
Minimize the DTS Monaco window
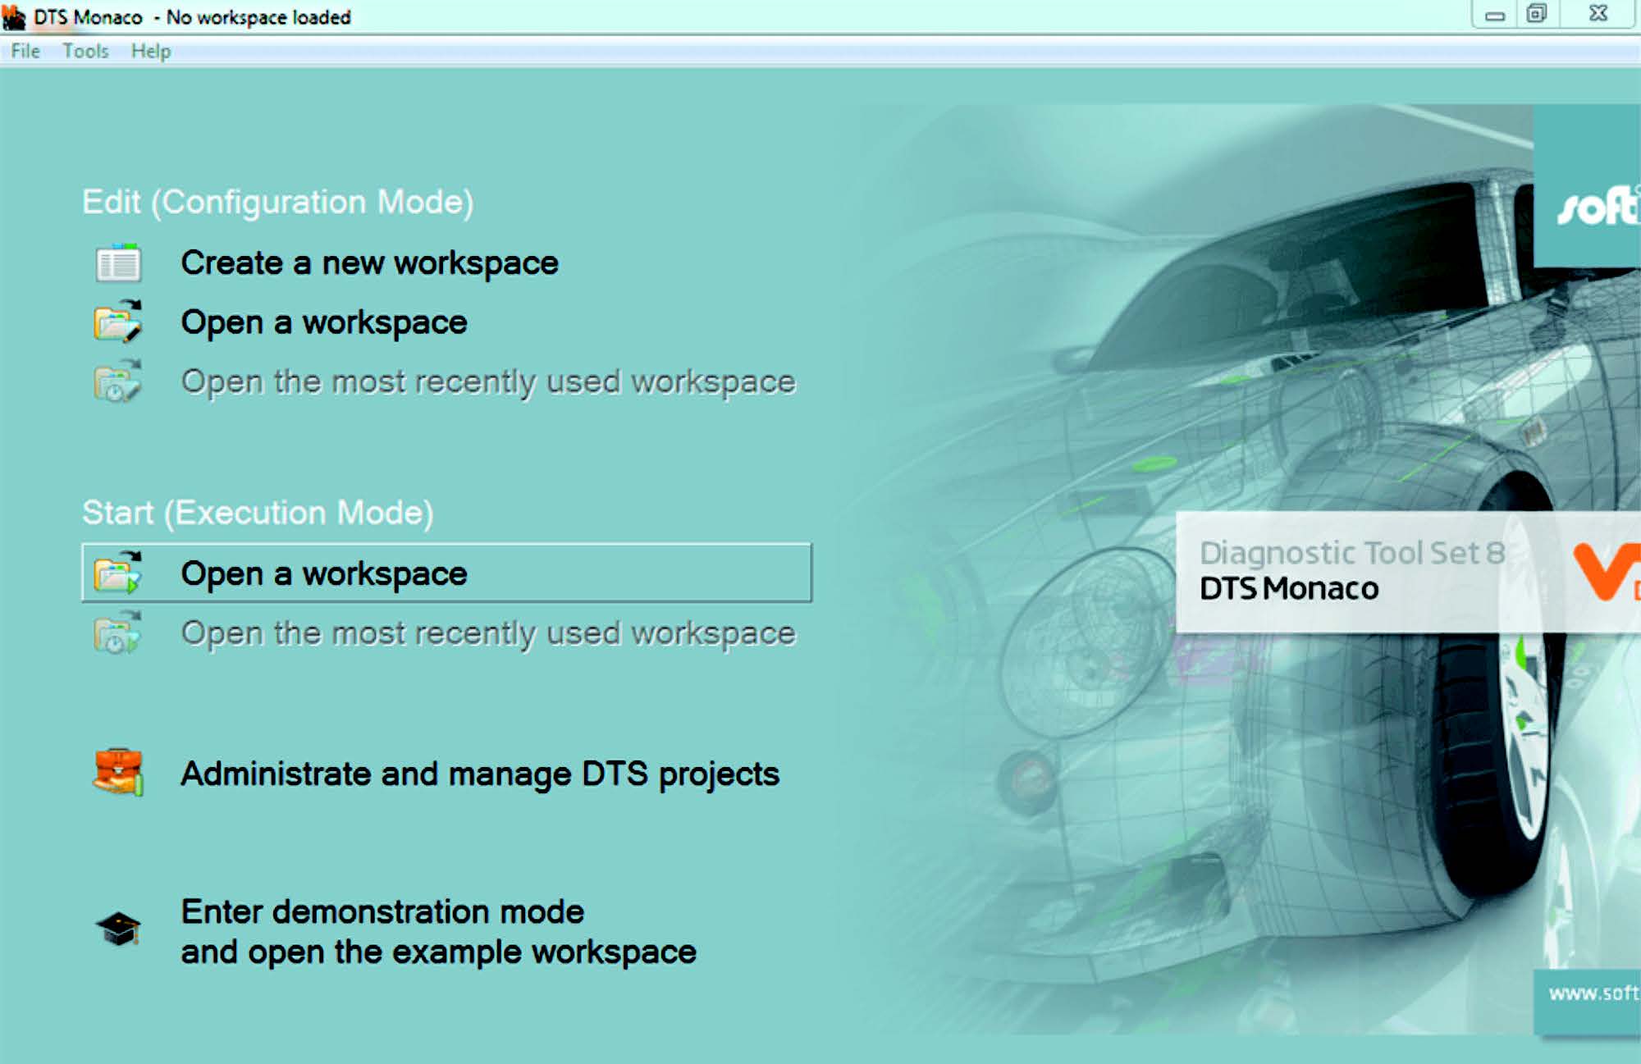1495,15
